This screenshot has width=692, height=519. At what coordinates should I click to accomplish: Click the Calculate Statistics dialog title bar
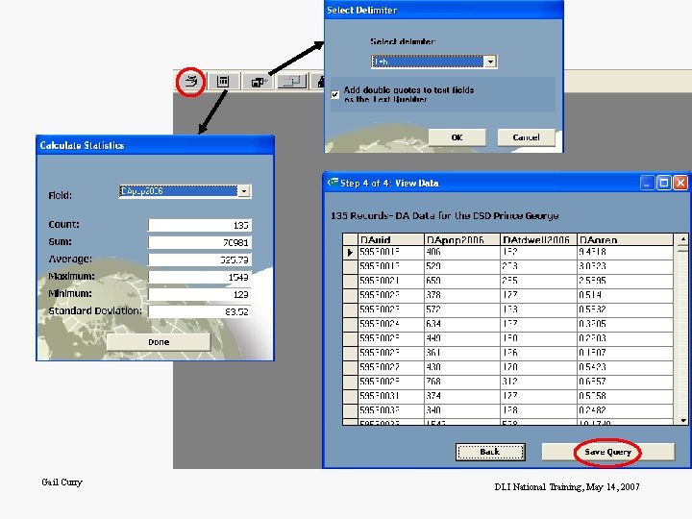click(x=155, y=145)
